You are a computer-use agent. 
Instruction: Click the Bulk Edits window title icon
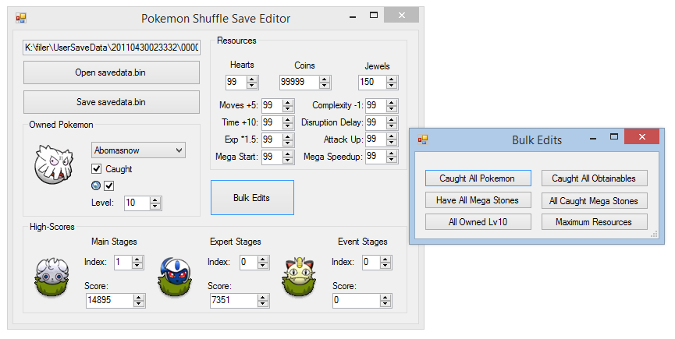coord(423,139)
